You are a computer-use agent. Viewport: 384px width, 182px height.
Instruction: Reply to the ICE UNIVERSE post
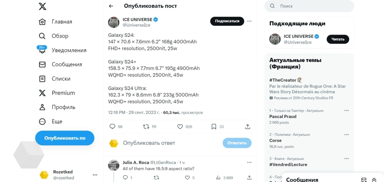[112, 126]
